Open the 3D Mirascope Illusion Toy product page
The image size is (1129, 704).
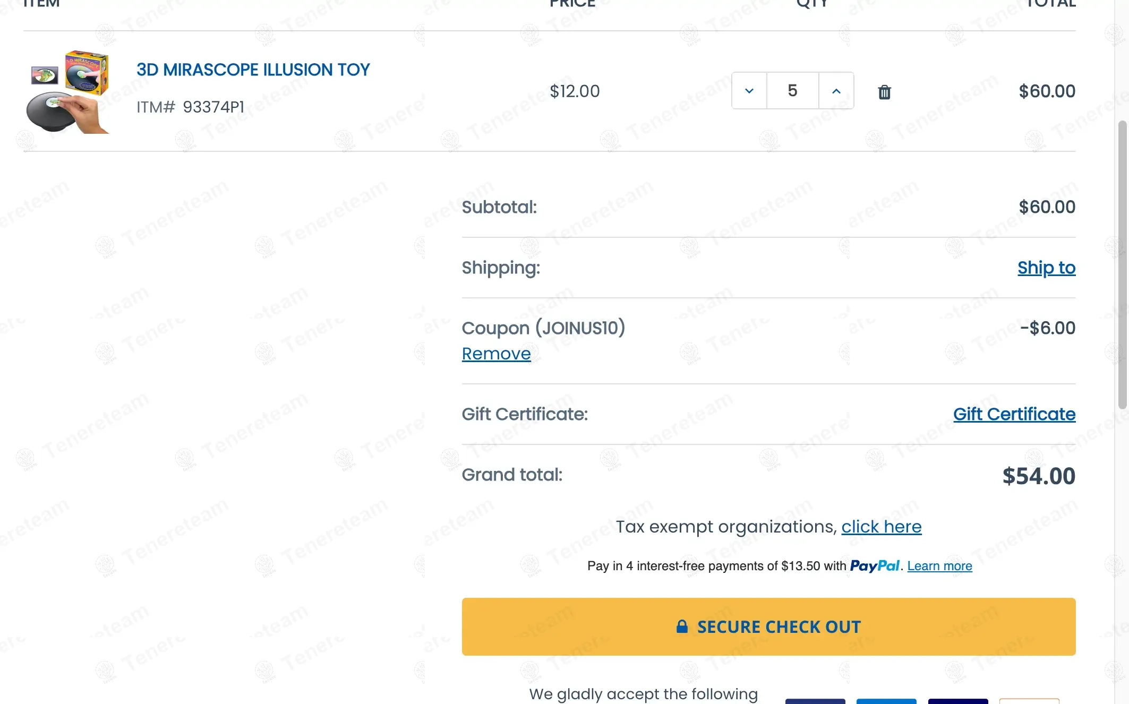tap(253, 70)
